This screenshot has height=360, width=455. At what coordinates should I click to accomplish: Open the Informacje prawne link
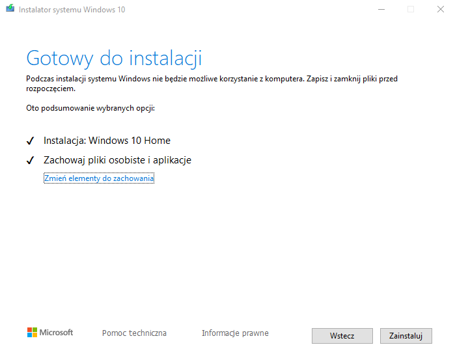236,333
